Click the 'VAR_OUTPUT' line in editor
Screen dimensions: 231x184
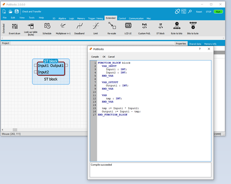pyautogui.click(x=110, y=82)
